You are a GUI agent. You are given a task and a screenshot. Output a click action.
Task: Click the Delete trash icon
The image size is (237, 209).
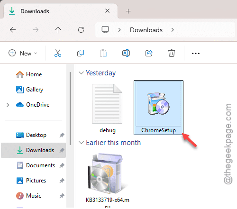(172, 53)
